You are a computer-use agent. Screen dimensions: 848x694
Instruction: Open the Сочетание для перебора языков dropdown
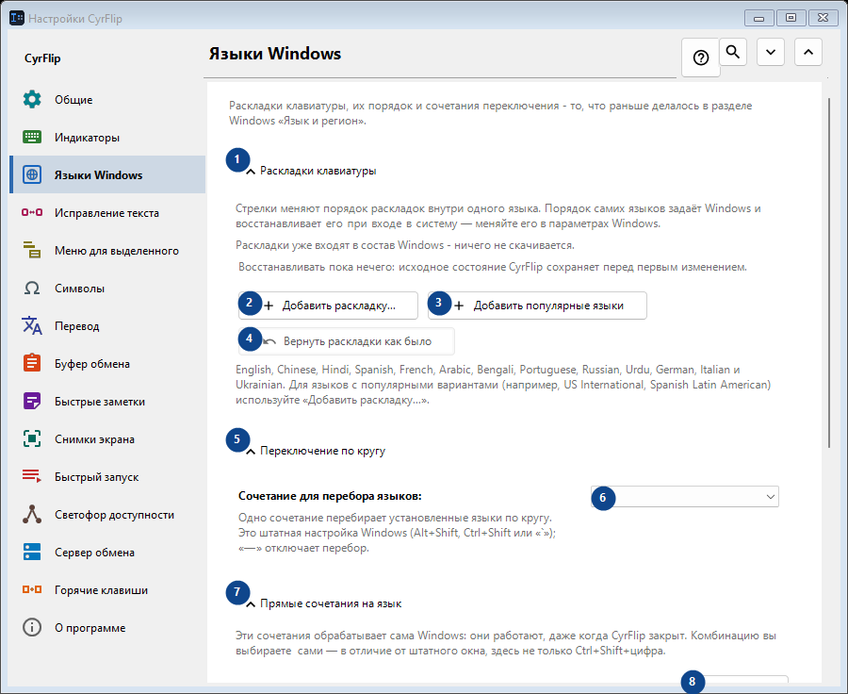685,496
